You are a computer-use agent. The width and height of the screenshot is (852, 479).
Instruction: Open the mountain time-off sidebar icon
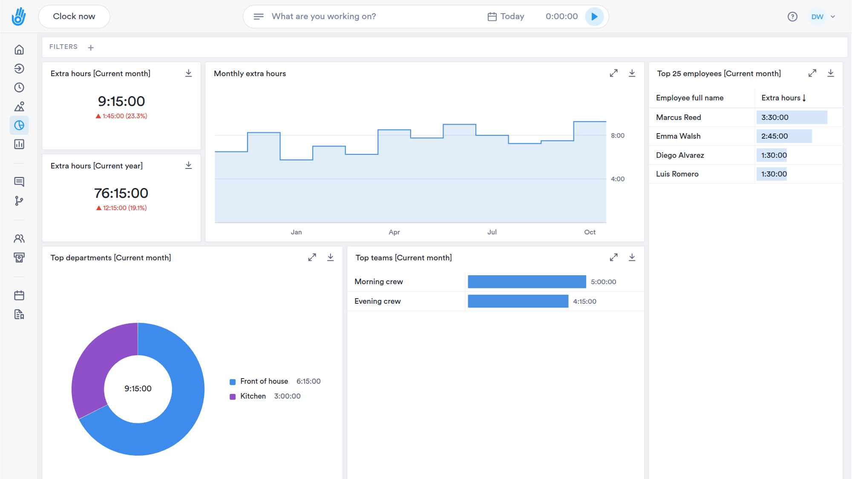(x=19, y=106)
